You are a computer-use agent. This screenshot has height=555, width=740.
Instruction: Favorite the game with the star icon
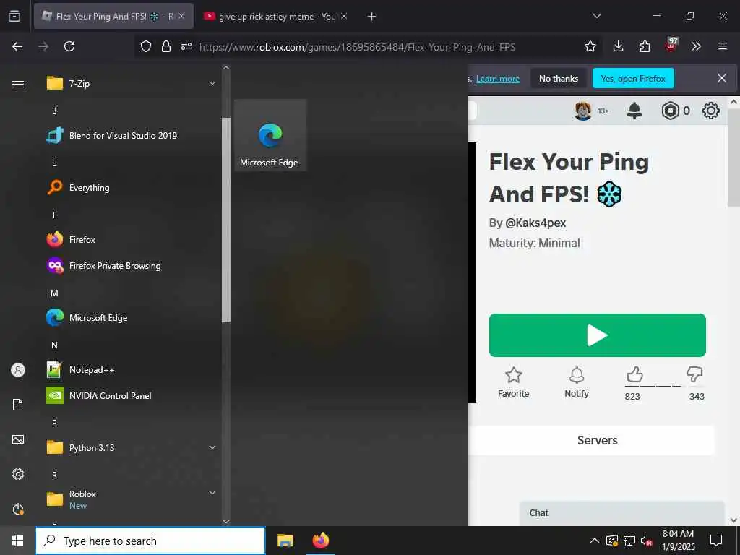click(x=514, y=383)
